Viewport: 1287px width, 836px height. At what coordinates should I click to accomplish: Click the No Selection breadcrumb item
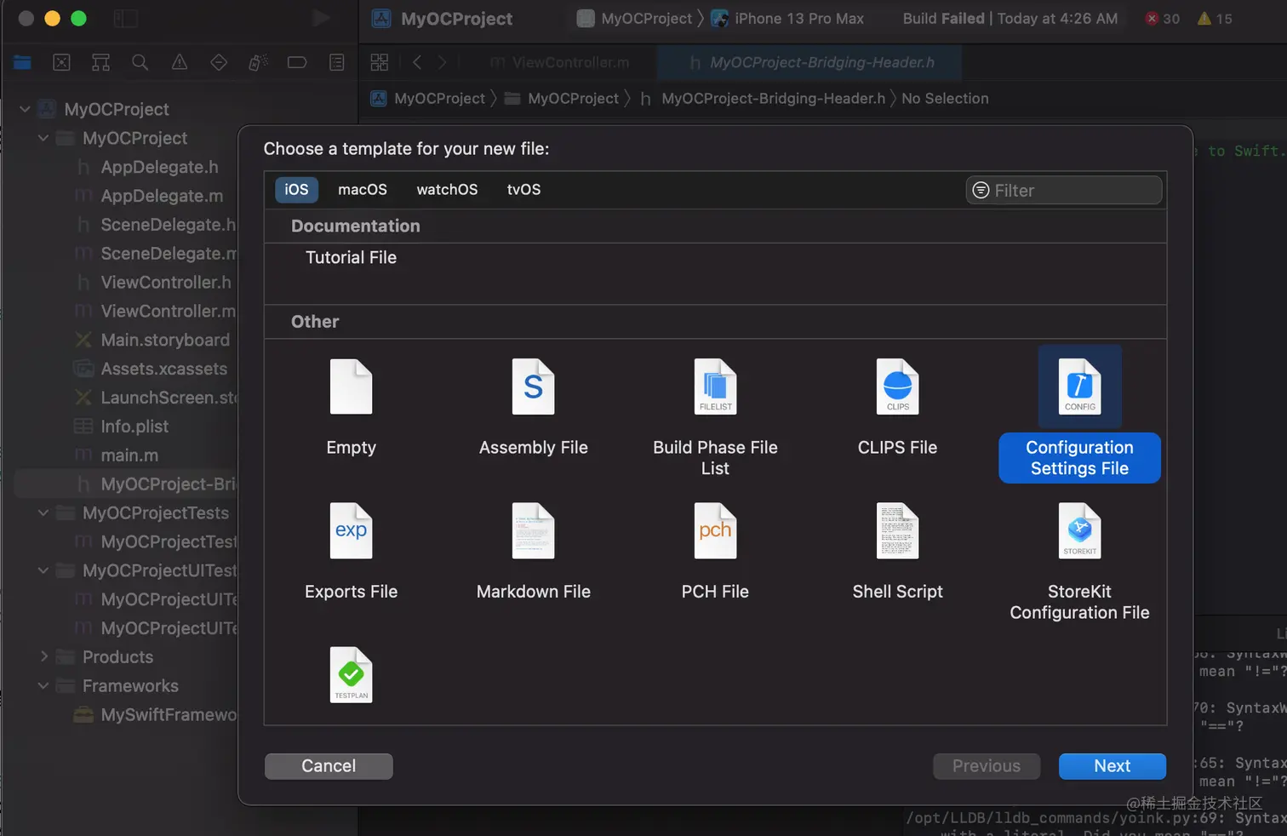[945, 99]
